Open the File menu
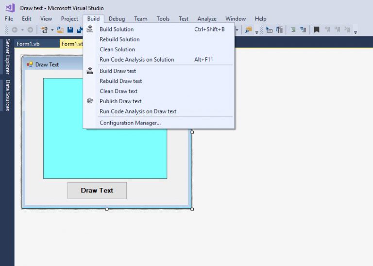The image size is (373, 266). [9, 19]
